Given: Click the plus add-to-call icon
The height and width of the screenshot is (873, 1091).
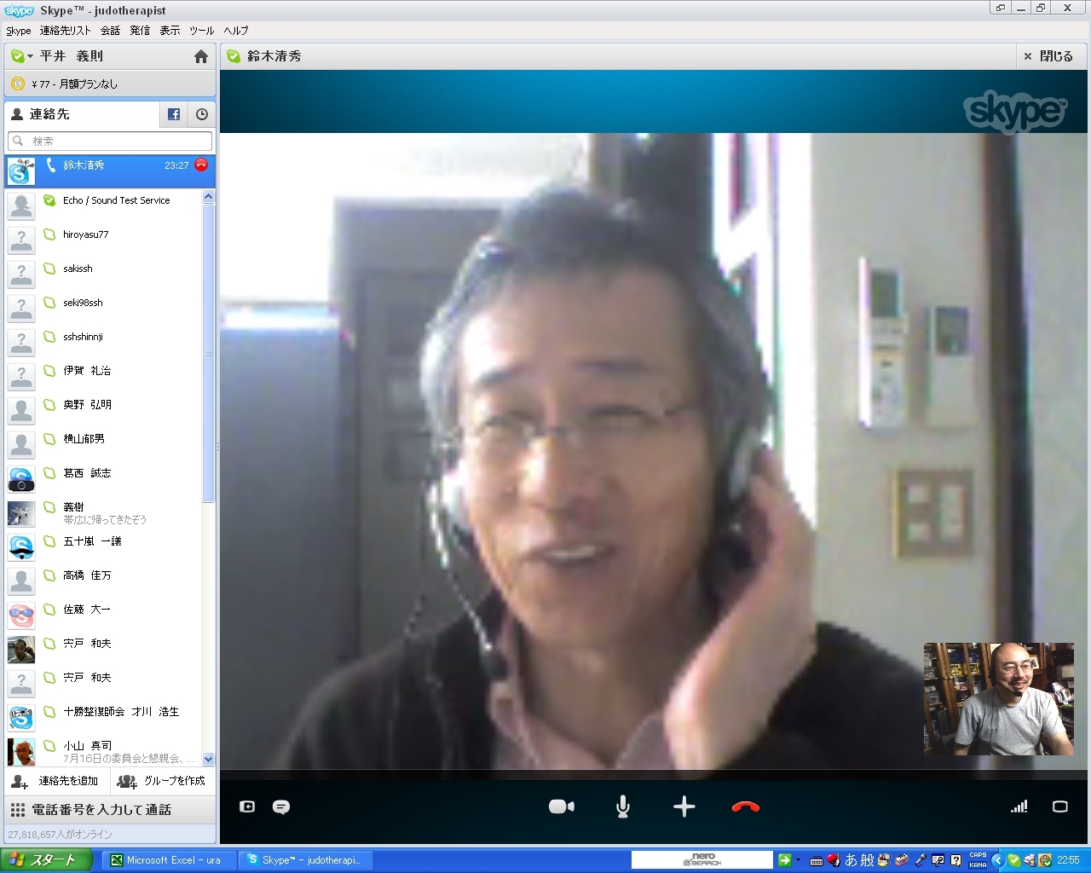Looking at the screenshot, I should pos(684,807).
